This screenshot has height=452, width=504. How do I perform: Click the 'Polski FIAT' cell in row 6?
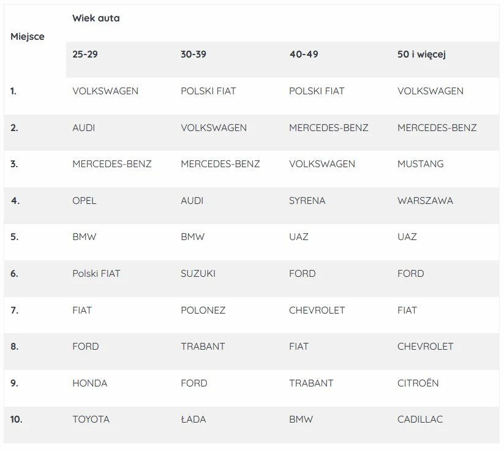[96, 274]
